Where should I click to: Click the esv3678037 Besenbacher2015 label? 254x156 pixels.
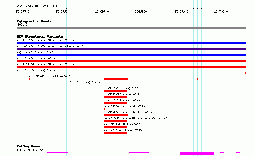(x=128, y=112)
